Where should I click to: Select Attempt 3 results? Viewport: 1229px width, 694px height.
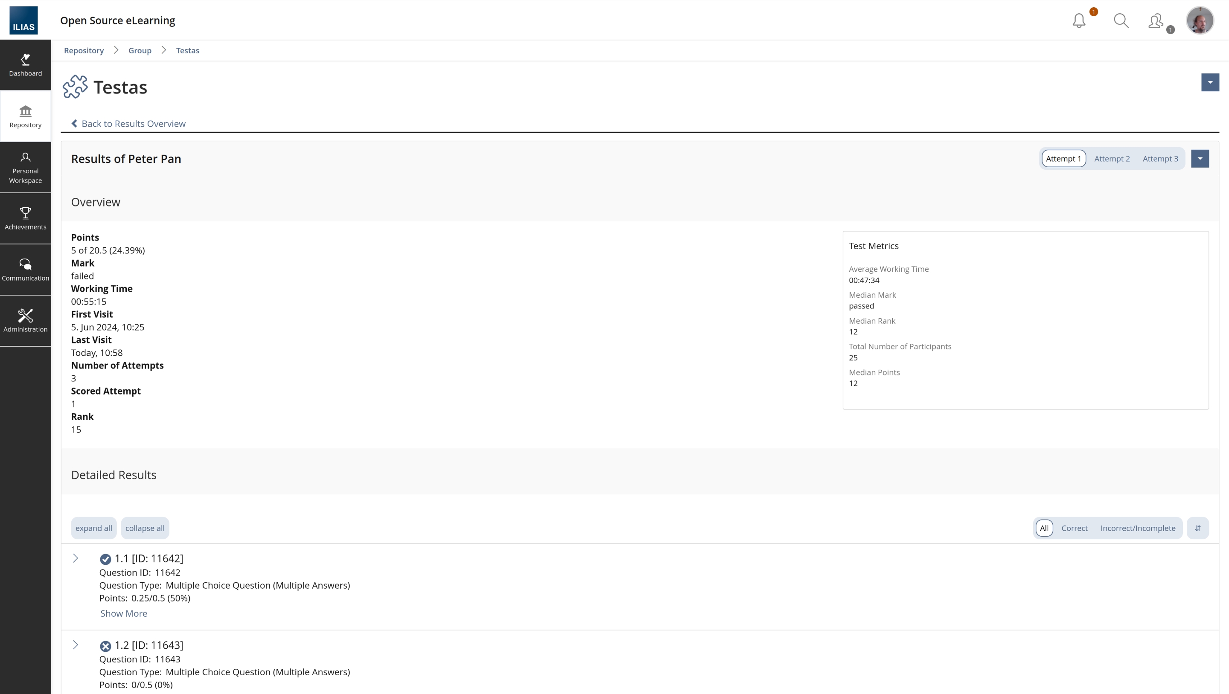(1161, 158)
